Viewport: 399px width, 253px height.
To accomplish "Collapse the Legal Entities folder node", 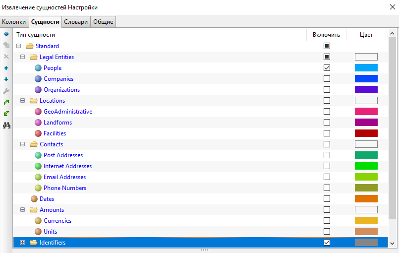I will pyautogui.click(x=22, y=57).
